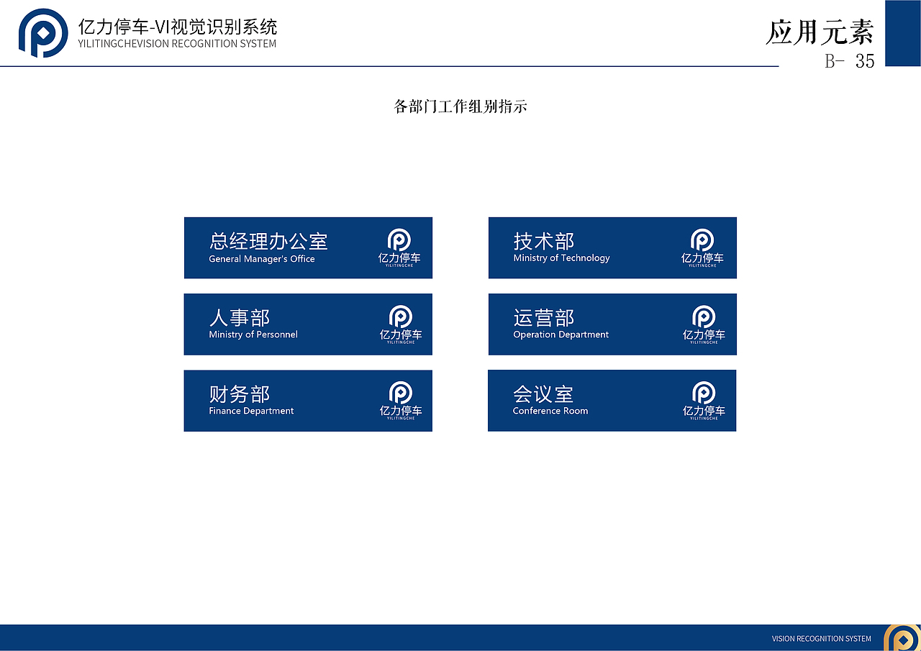Click the logo on the 总经理办公室 sign
Screen dimensions: 921x651
pyautogui.click(x=400, y=248)
